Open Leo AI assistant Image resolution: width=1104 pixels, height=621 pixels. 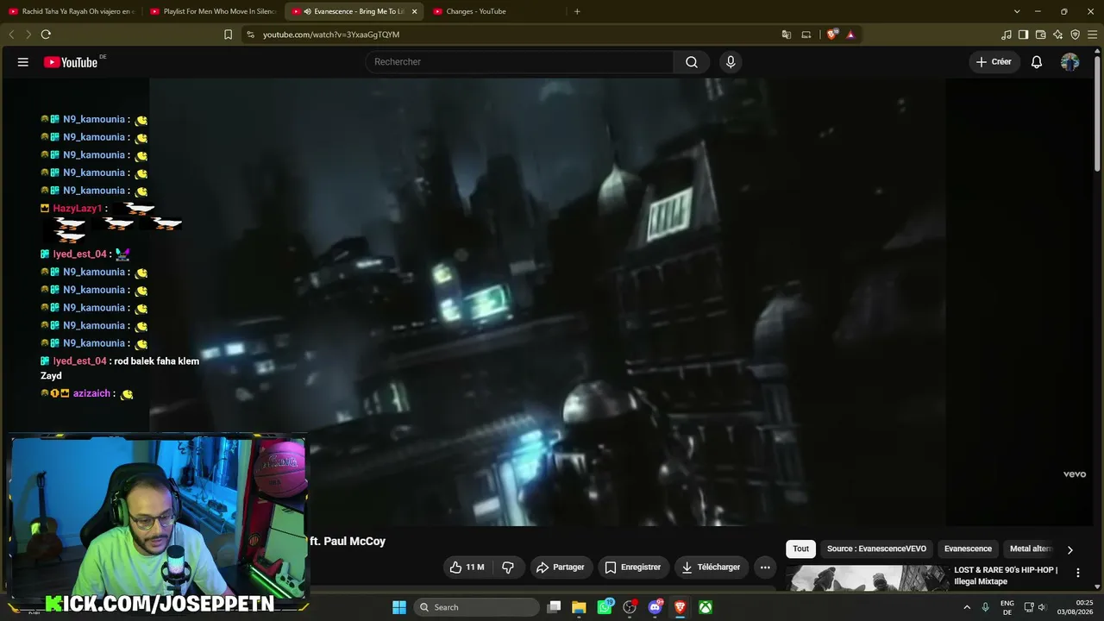1057,34
